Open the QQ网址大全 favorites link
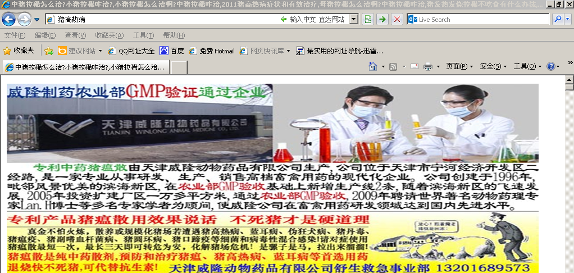 131,51
